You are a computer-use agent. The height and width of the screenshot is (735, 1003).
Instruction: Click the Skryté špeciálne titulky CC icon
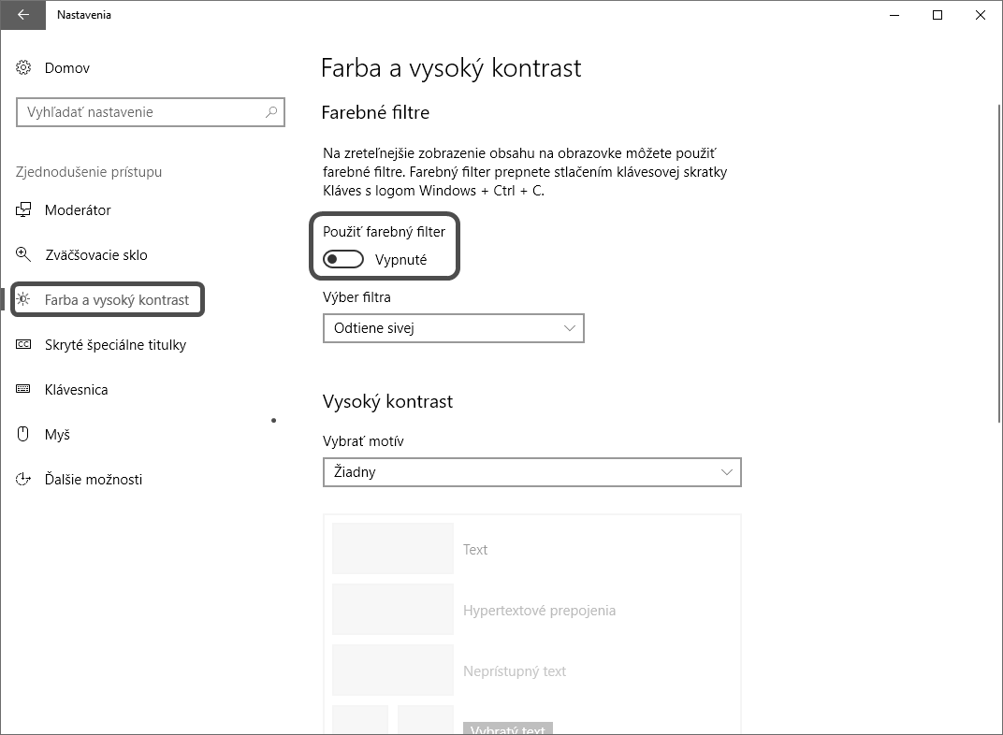click(x=24, y=345)
